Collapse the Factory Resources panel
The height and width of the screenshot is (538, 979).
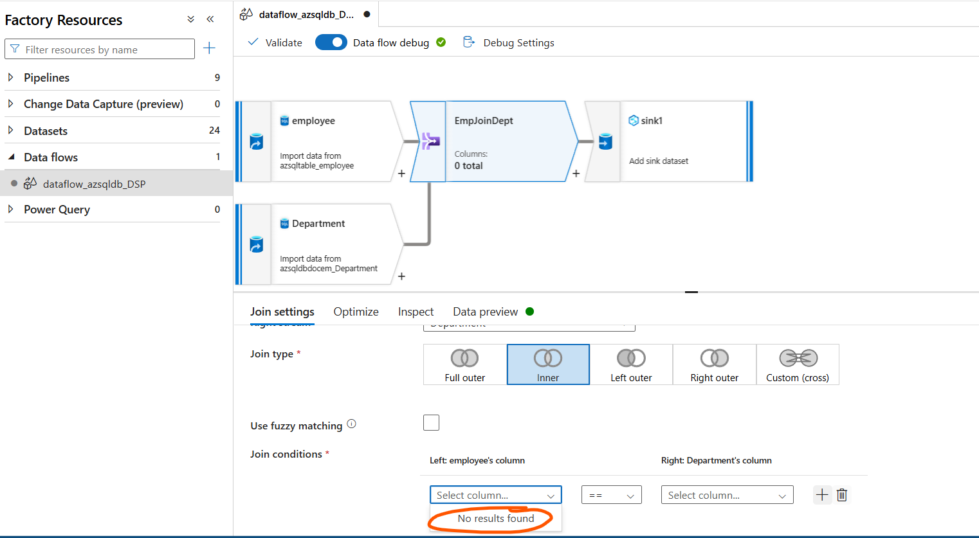pyautogui.click(x=210, y=19)
